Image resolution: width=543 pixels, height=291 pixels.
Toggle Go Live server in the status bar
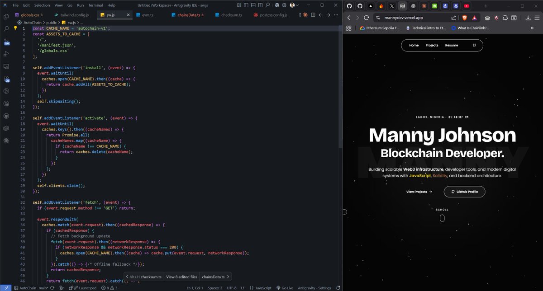coord(285,288)
